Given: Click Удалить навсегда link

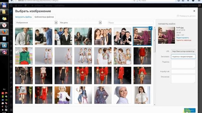Looking at the screenshot, I should pos(184,40).
